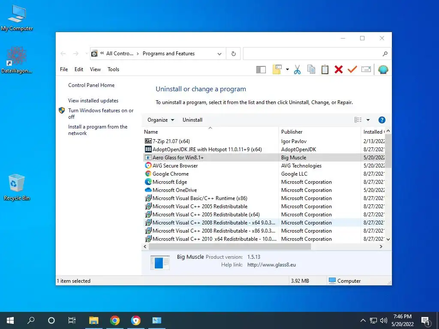Select AdoptOpenJDK JRE with Hotspot entry
Viewport: 439px width, 329px height.
[263, 150]
